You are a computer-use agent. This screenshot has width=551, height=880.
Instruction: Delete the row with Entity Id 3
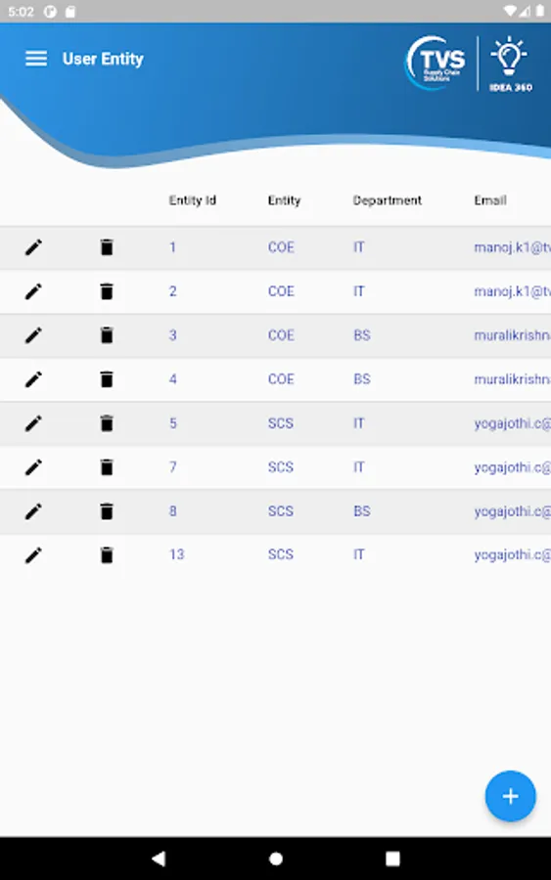pyautogui.click(x=107, y=335)
